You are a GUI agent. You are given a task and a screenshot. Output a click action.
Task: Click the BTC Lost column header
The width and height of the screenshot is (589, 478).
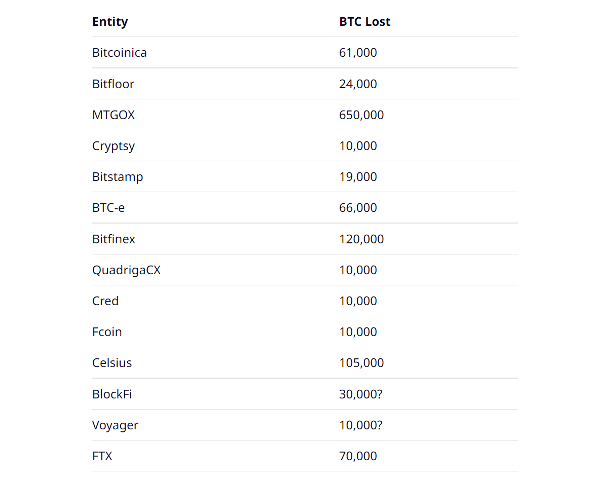[364, 22]
